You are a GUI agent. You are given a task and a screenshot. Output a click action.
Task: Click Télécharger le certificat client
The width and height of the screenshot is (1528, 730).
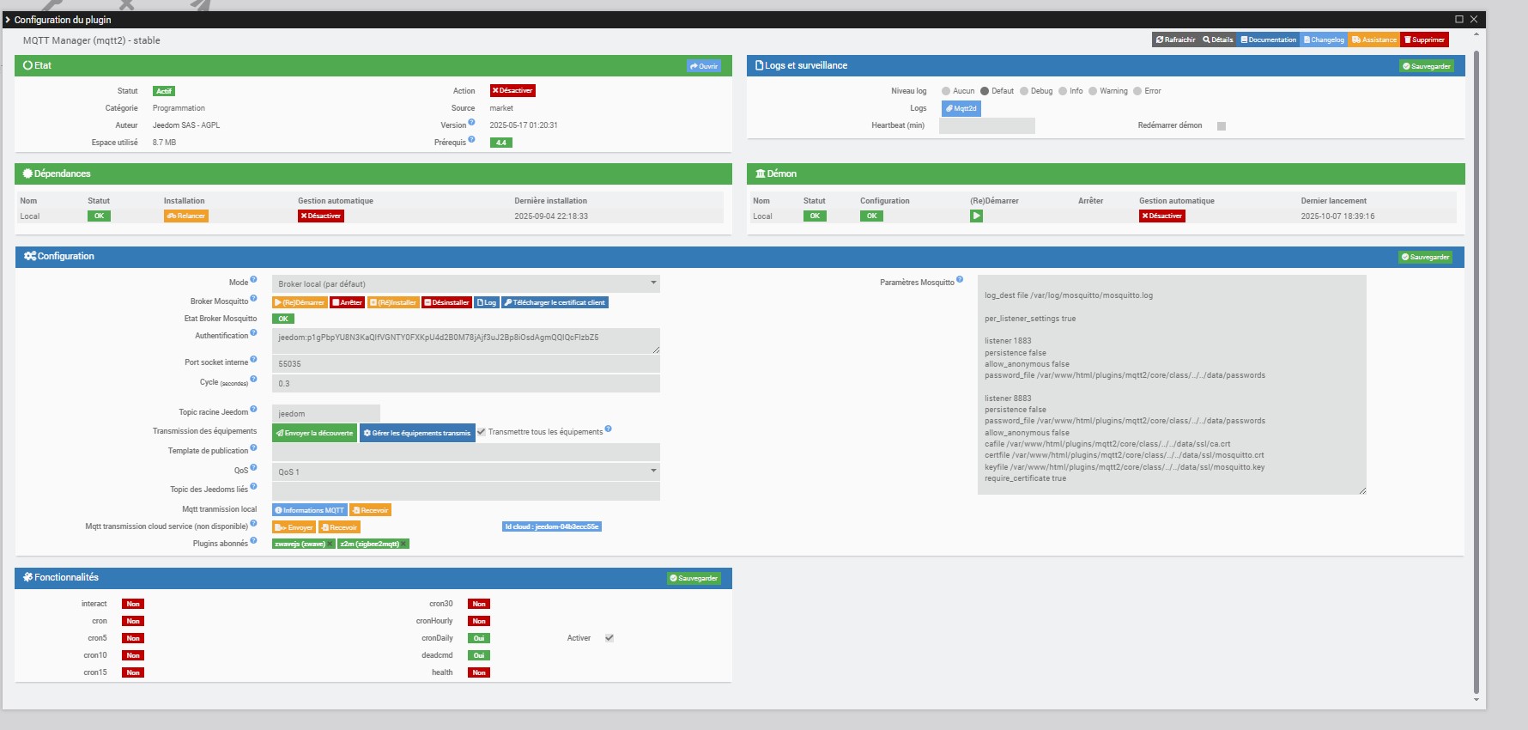point(555,302)
